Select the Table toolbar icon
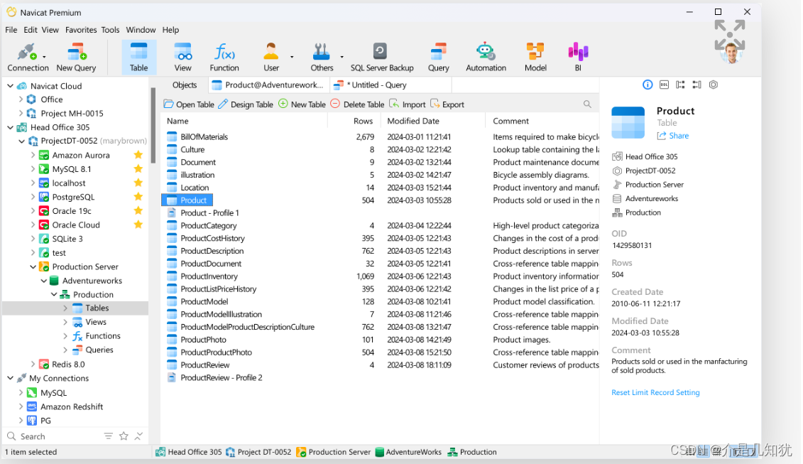 138,57
